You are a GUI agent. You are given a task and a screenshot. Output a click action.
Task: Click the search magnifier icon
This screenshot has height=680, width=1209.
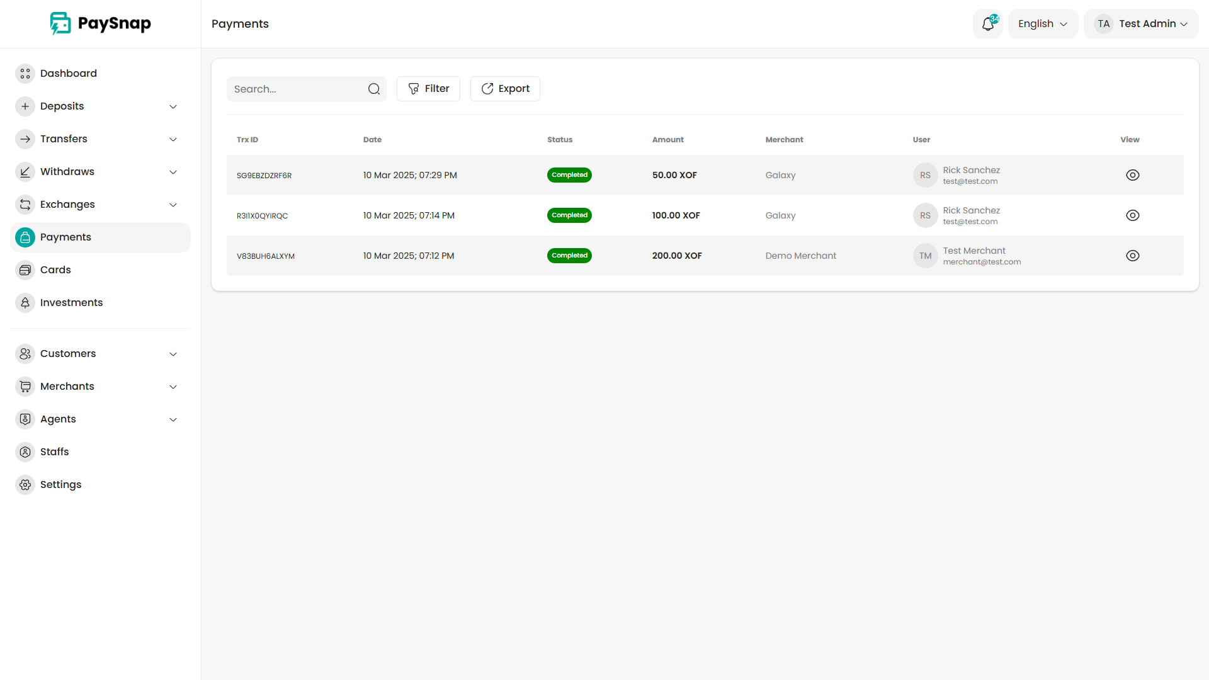click(374, 89)
